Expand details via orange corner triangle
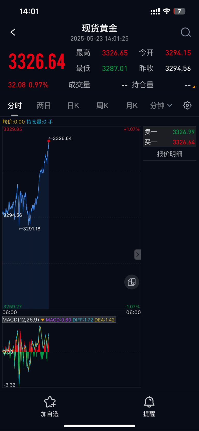 click(x=194, y=87)
